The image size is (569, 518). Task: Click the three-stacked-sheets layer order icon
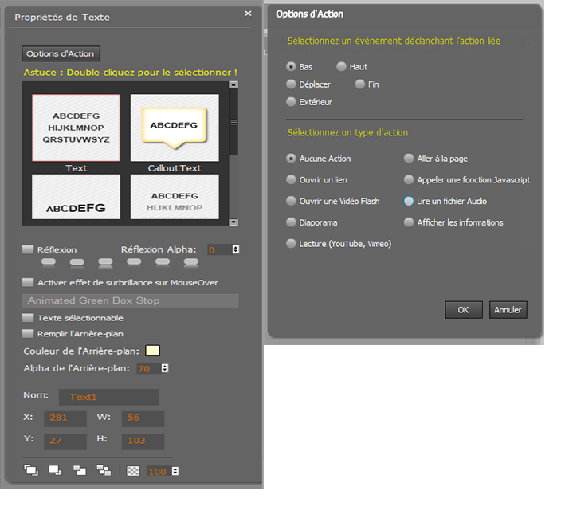point(31,470)
